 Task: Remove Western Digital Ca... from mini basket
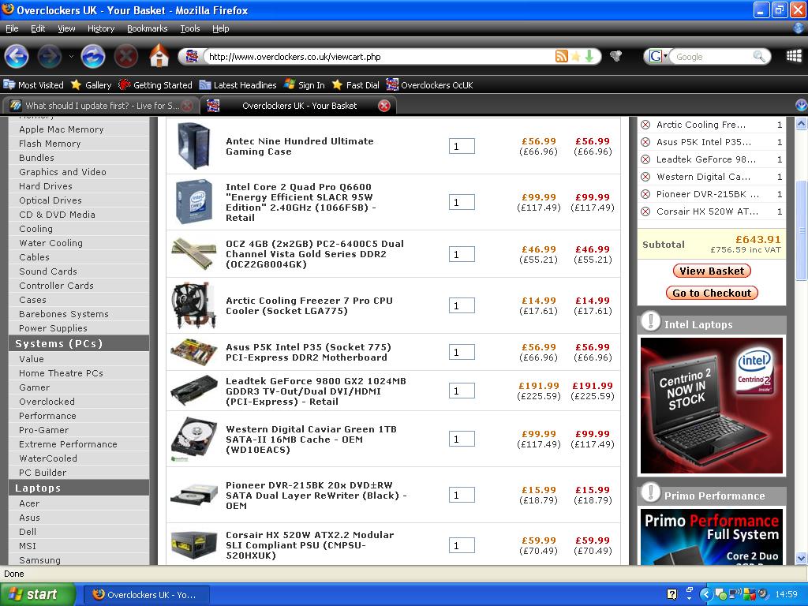tap(645, 177)
